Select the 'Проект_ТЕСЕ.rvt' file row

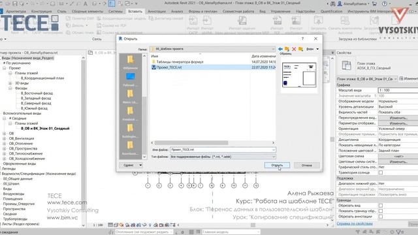[213, 67]
